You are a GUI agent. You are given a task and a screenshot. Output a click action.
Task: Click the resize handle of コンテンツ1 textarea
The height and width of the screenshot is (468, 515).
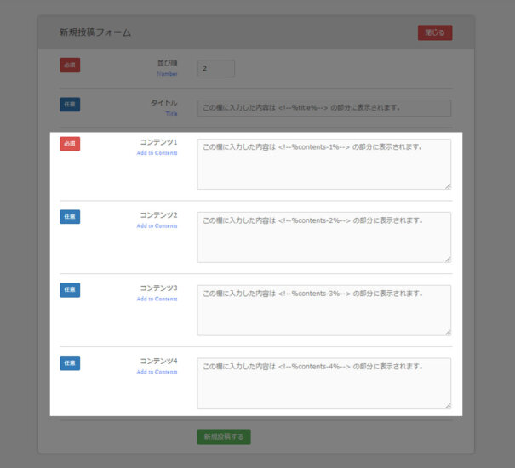[447, 185]
